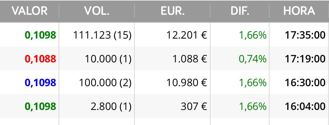Select the blue 0,1098 value
The image size is (329, 125).
(41, 82)
